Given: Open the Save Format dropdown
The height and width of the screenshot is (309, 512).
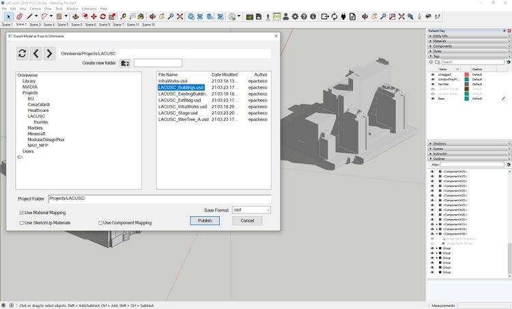Looking at the screenshot, I should 251,209.
